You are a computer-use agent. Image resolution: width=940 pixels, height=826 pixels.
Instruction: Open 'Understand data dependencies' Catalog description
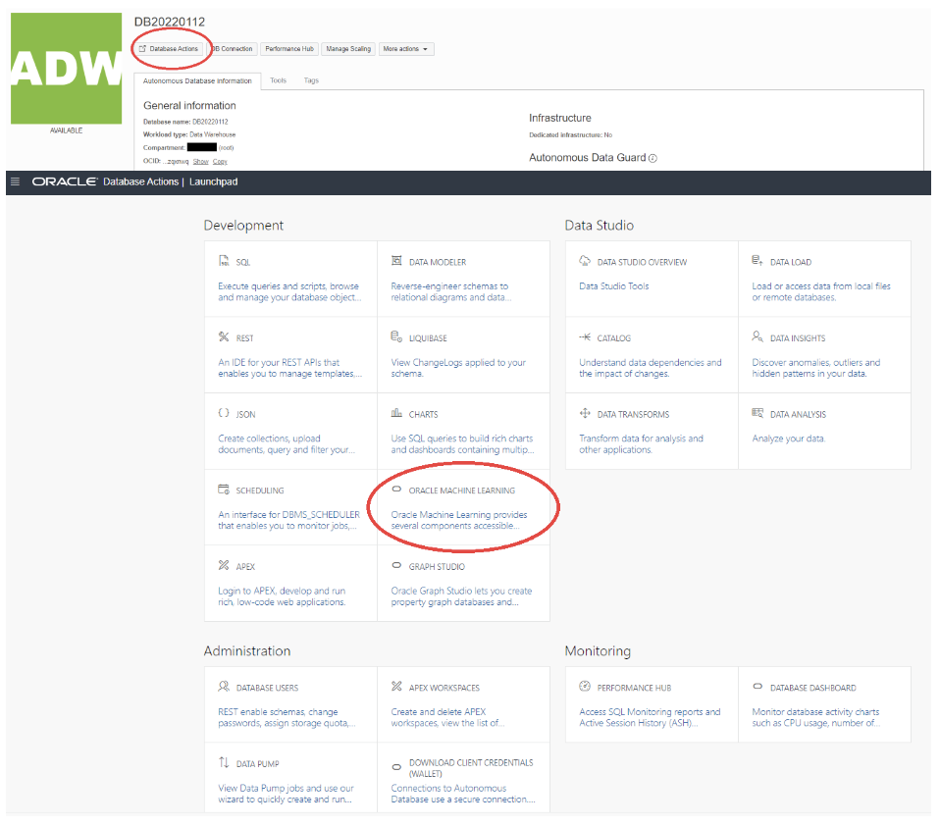pyautogui.click(x=651, y=368)
